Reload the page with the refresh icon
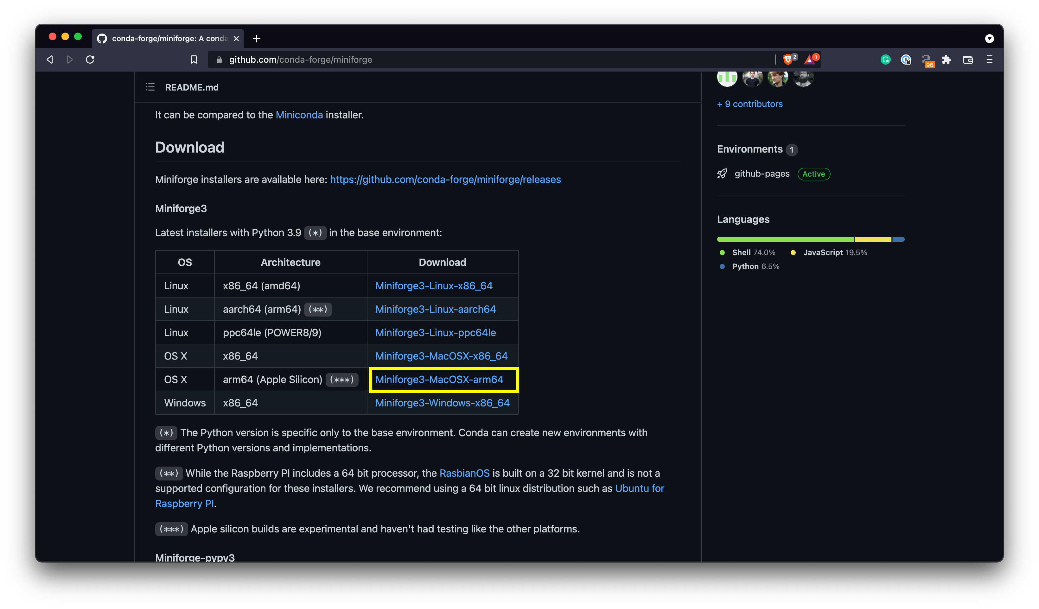 (x=90, y=60)
